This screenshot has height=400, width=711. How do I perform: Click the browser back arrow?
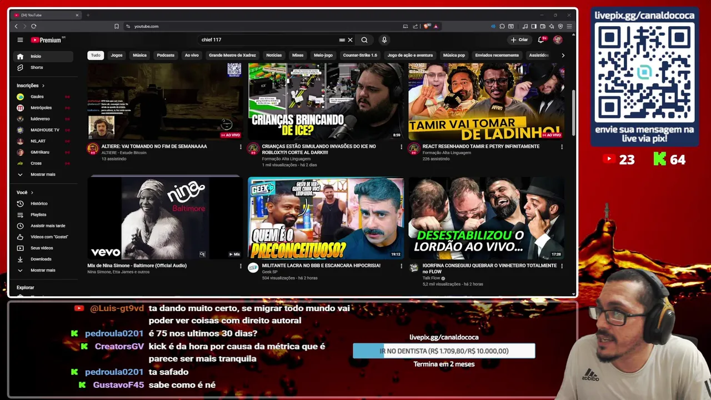[16, 26]
